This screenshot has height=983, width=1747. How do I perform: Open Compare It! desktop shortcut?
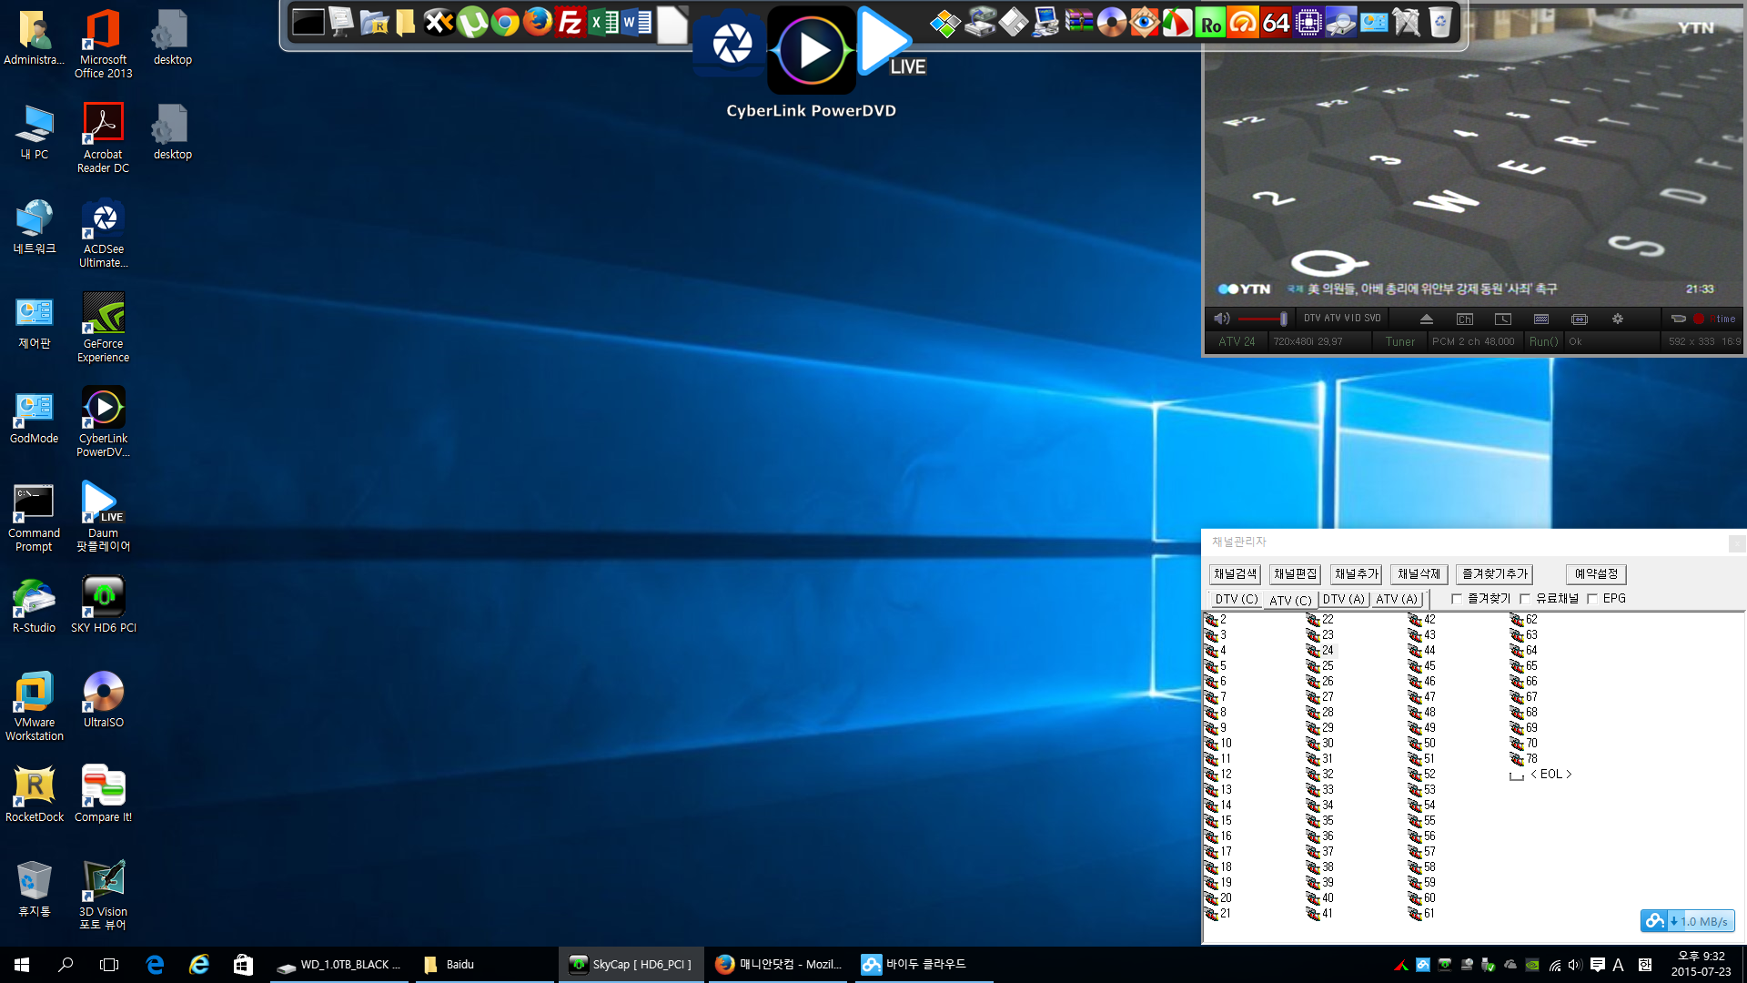[x=104, y=794]
